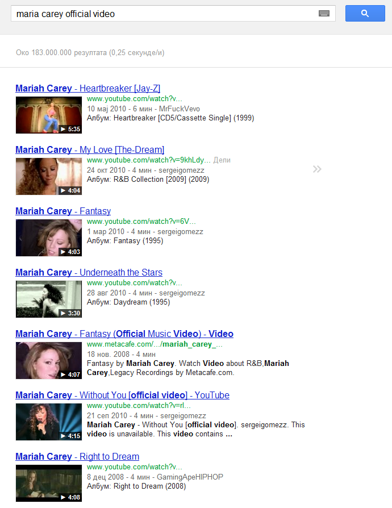The image size is (392, 508).
Task: Open the Mariah Carey - Heartbreaker [Jay-Z] link
Action: (88, 88)
